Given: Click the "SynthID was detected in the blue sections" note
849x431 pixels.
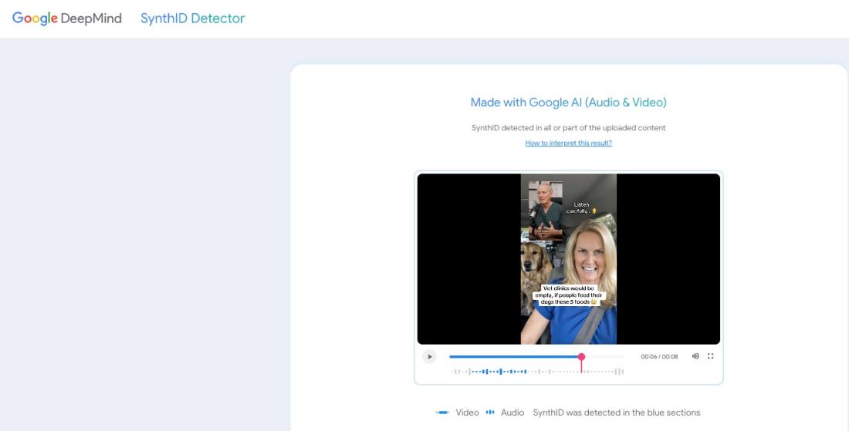Looking at the screenshot, I should point(616,412).
